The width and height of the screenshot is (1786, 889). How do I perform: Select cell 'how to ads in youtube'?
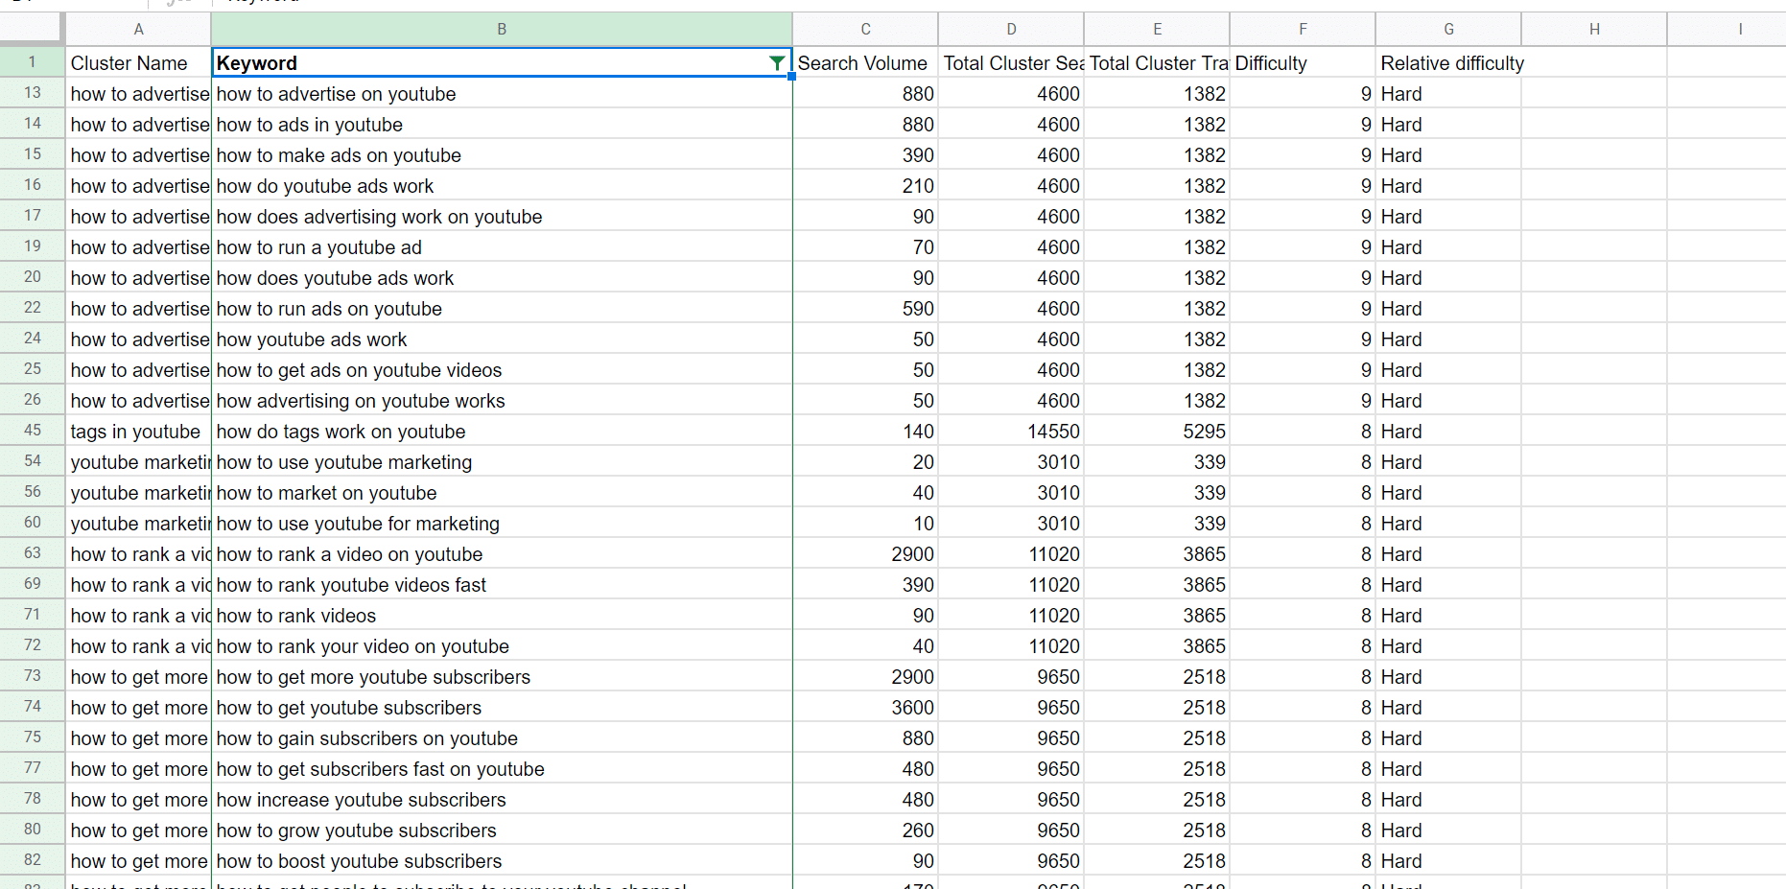(502, 125)
